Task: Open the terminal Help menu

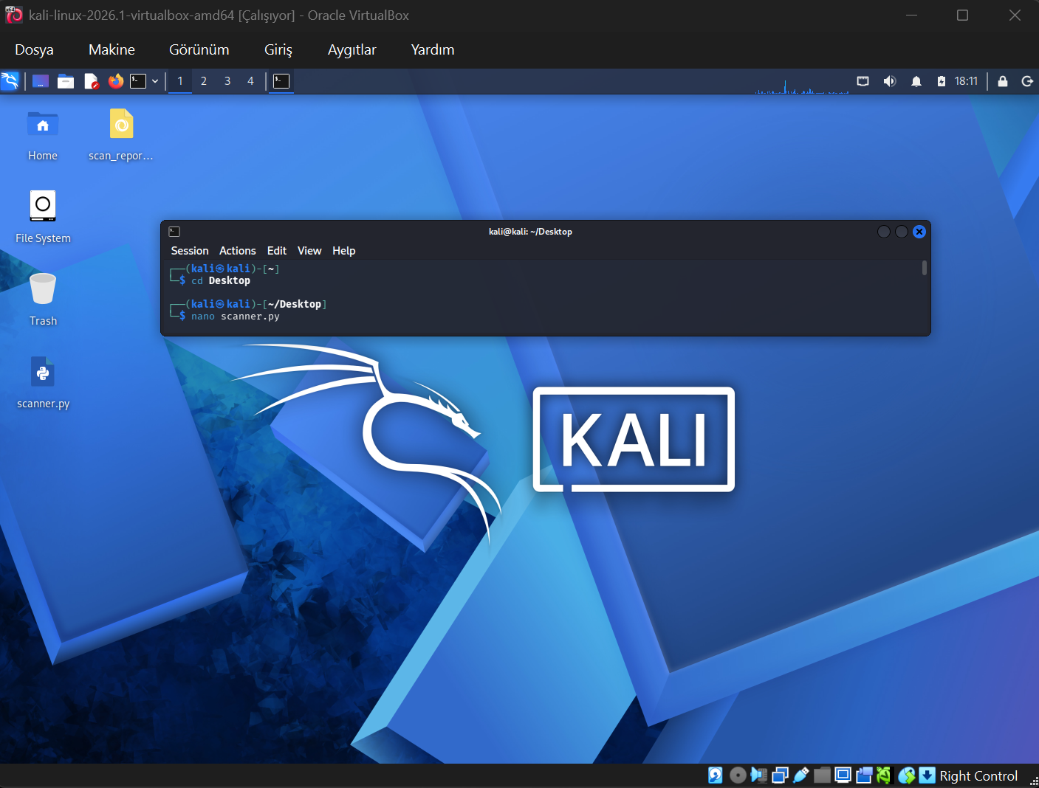Action: pyautogui.click(x=344, y=251)
